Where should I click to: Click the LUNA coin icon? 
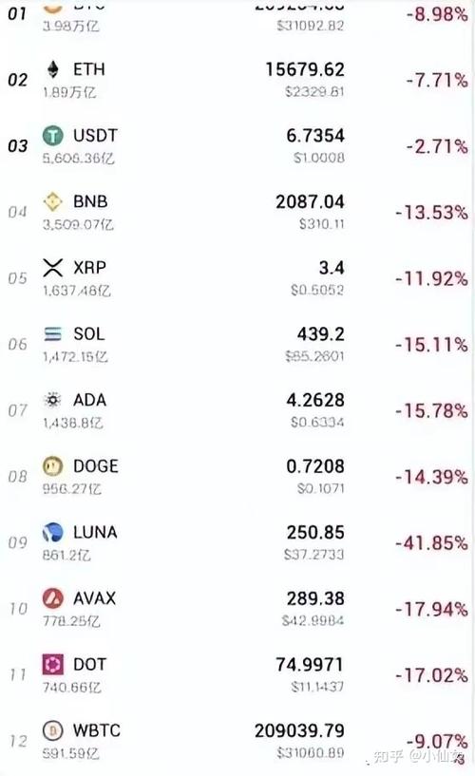tap(52, 533)
